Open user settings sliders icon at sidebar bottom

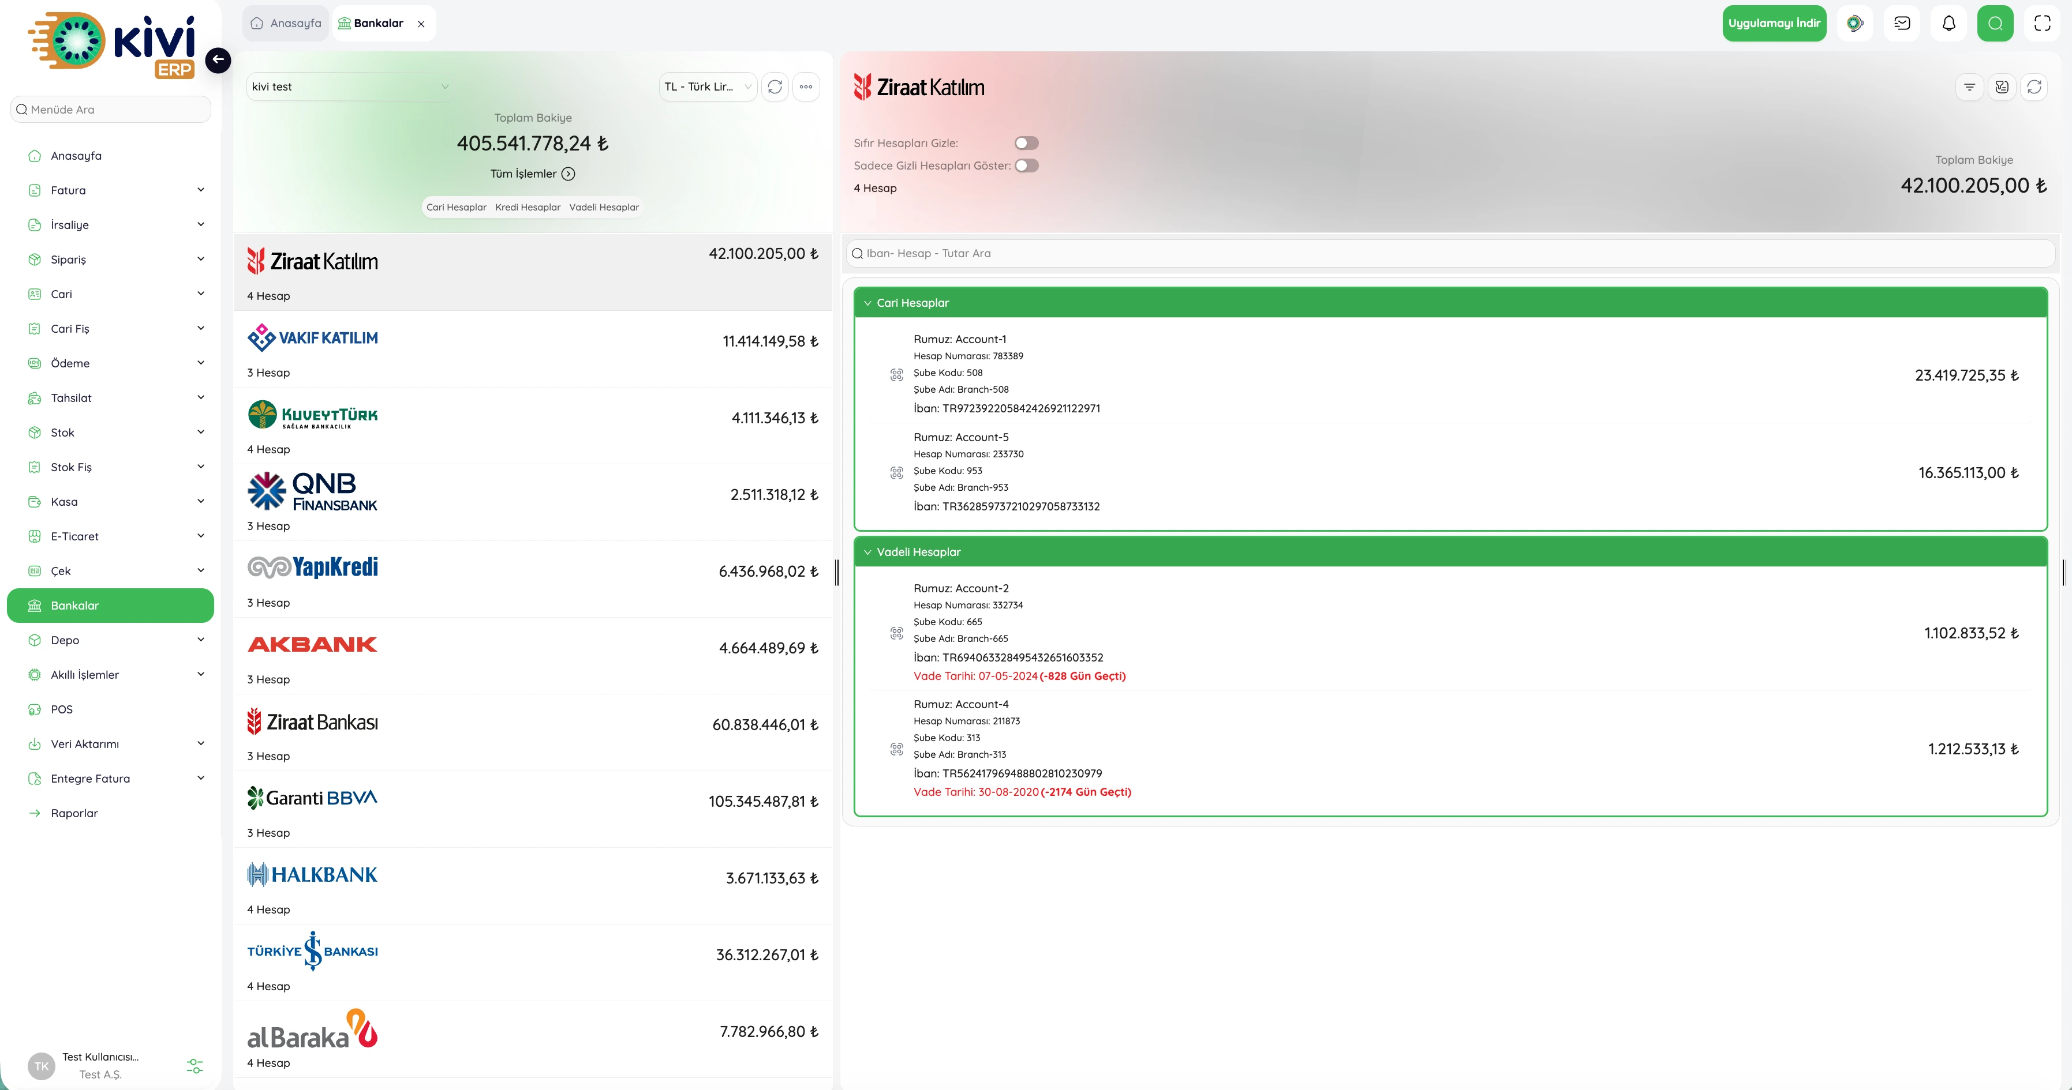(x=195, y=1066)
